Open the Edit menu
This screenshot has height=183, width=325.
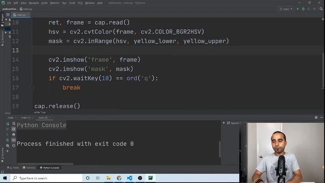[16, 3]
